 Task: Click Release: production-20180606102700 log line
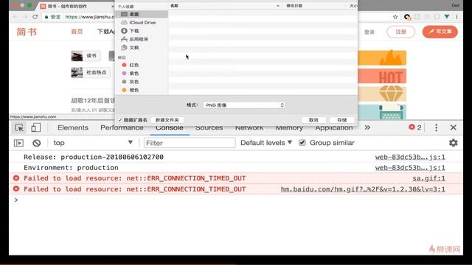point(94,157)
